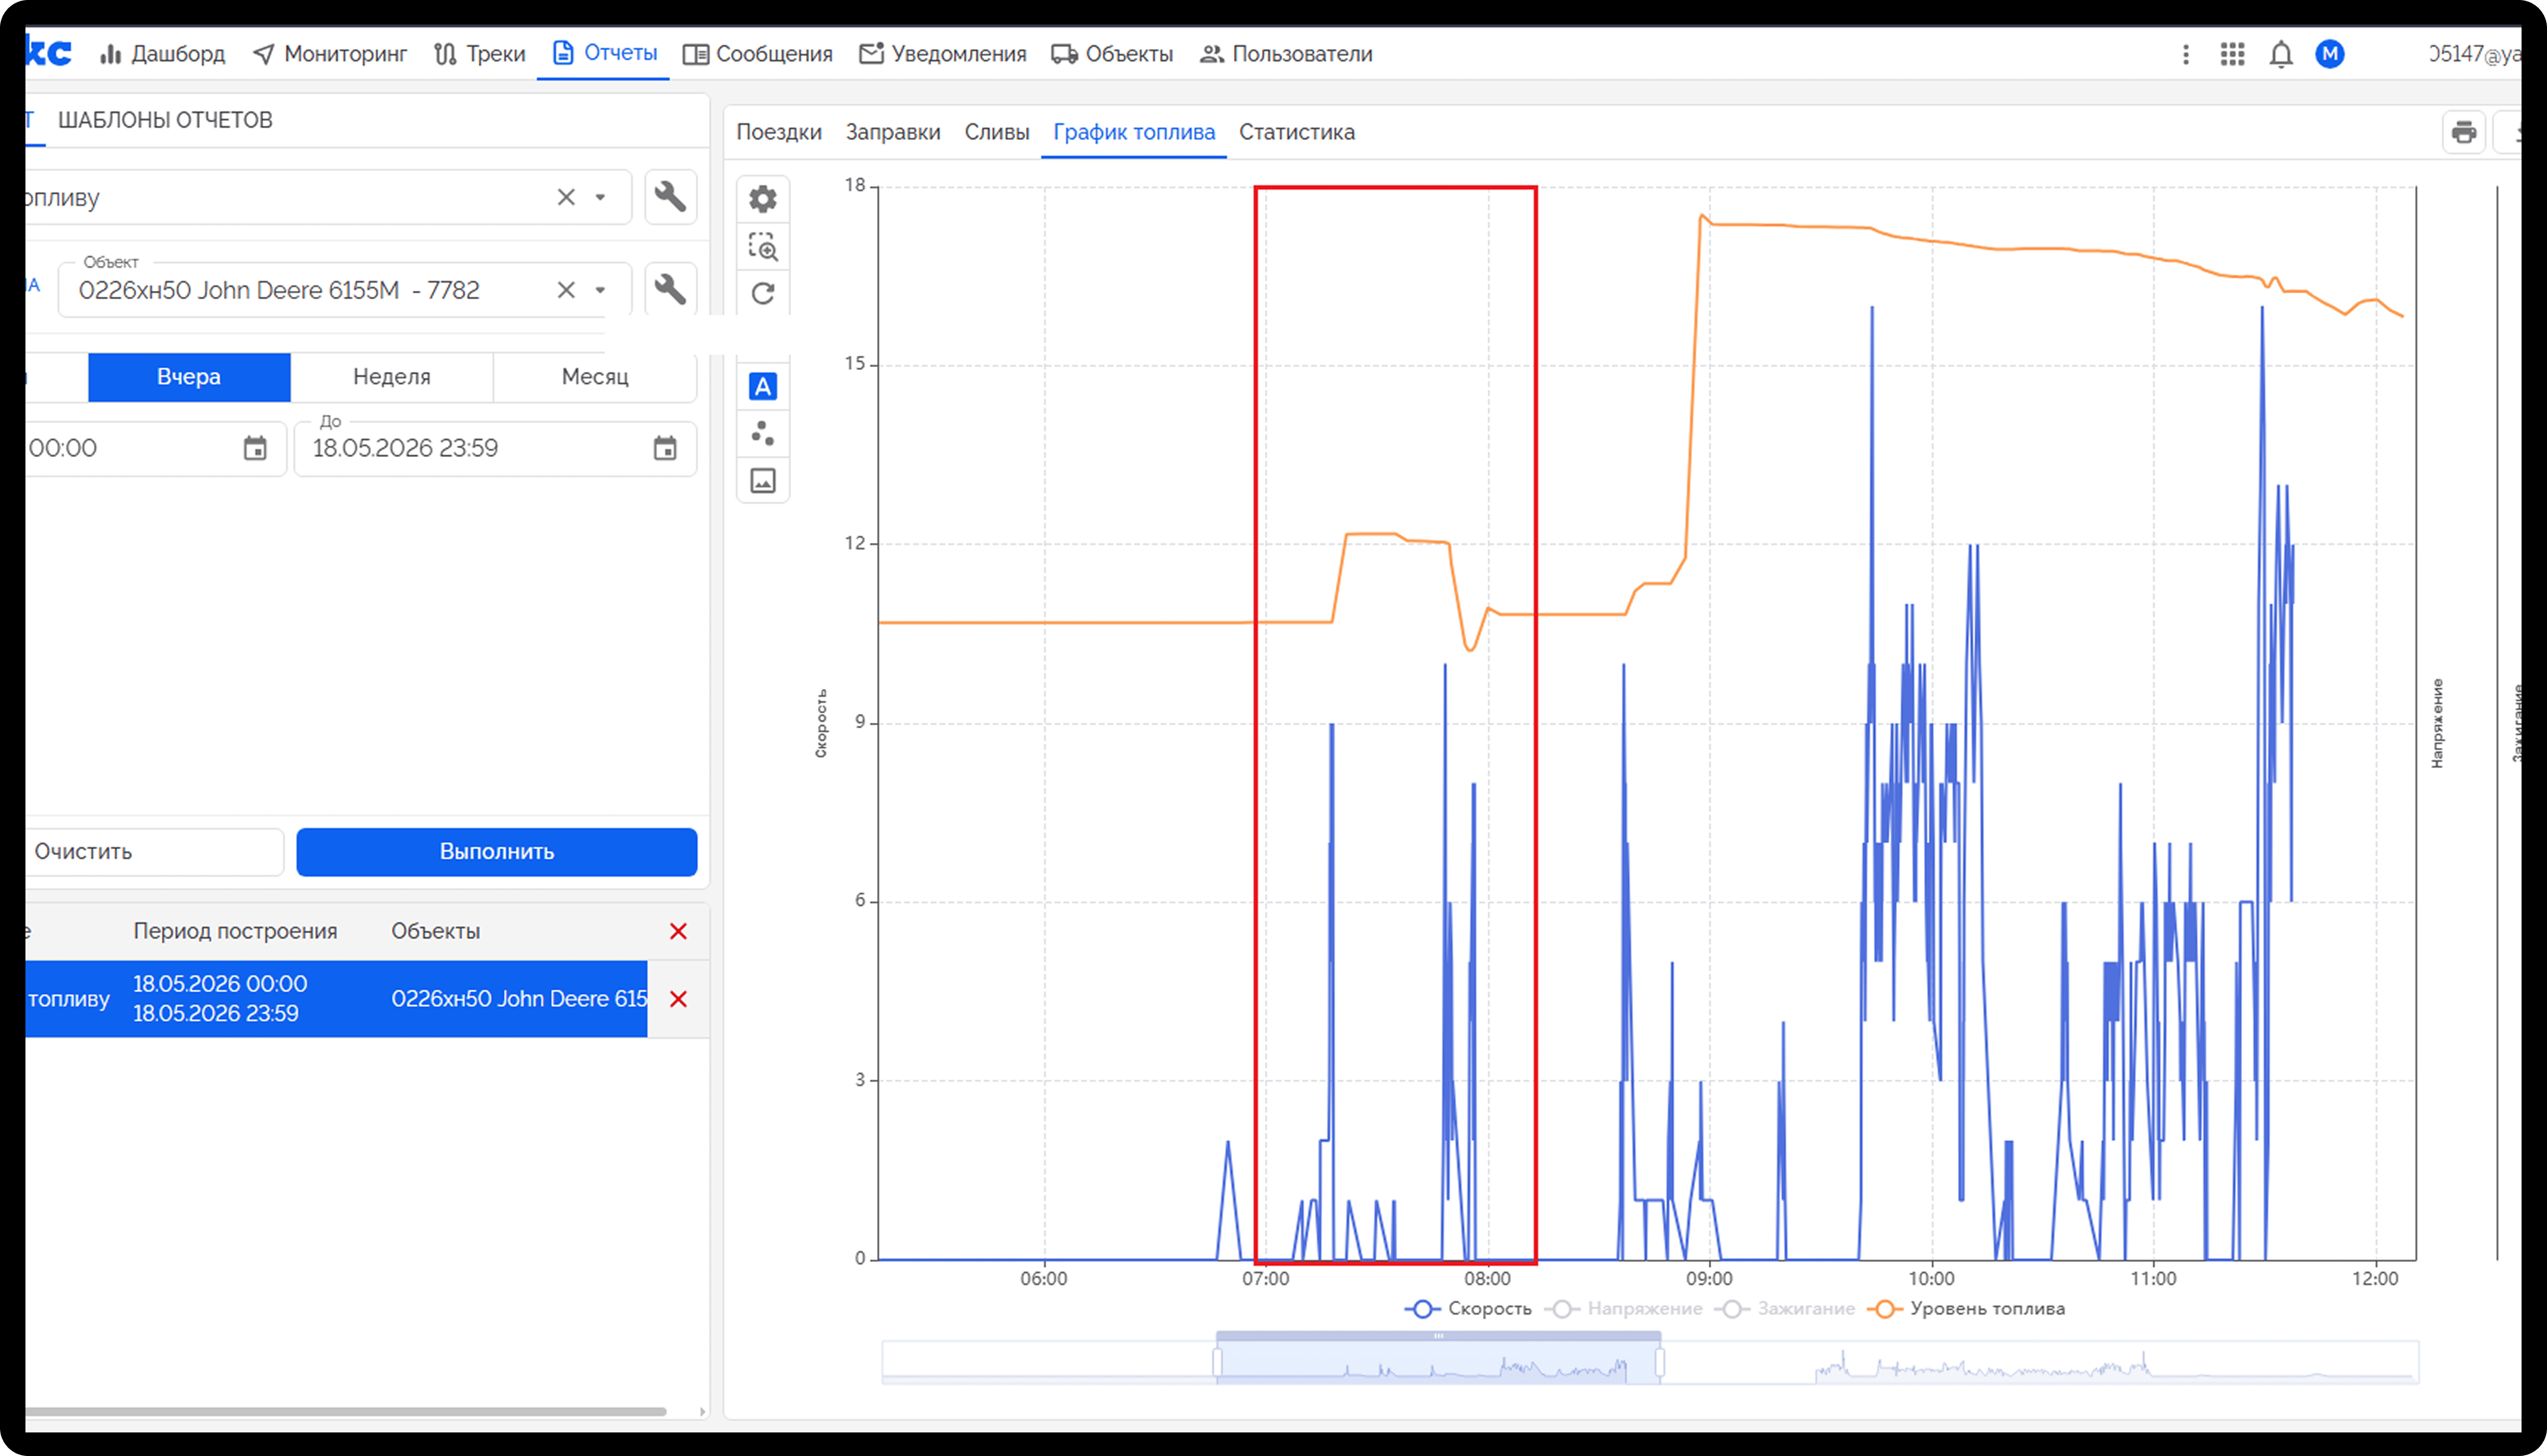Screen dimensions: 2547x1456
Task: Open calendar for the До date field
Action: [x=665, y=448]
